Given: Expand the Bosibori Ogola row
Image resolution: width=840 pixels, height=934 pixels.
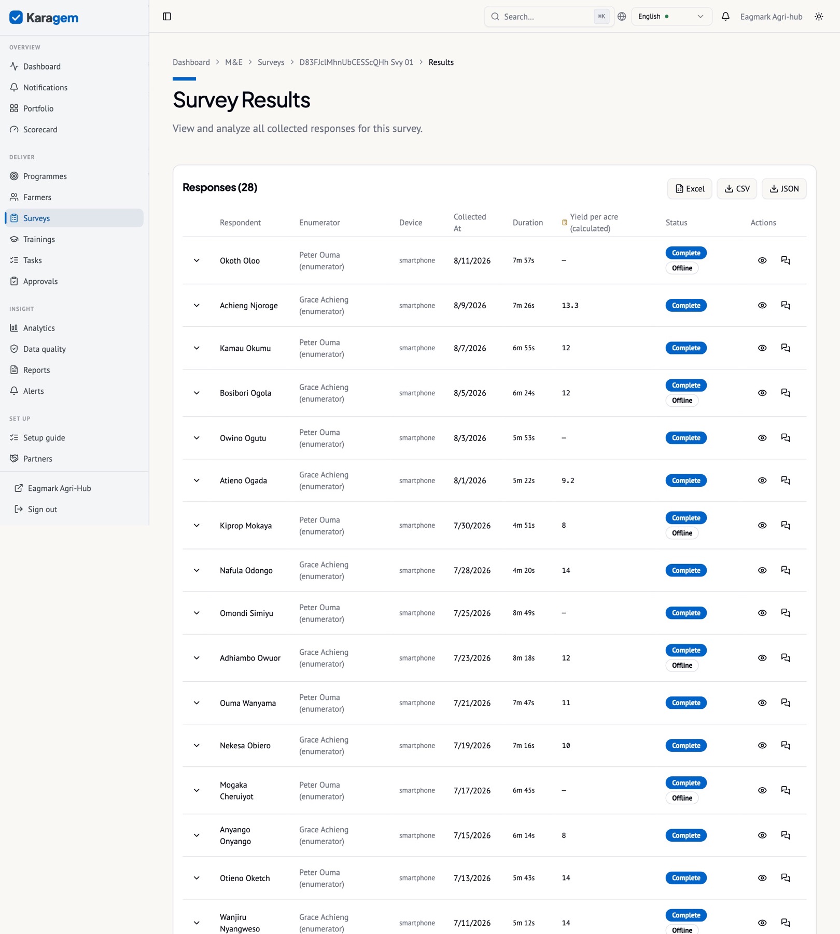Looking at the screenshot, I should pyautogui.click(x=197, y=393).
